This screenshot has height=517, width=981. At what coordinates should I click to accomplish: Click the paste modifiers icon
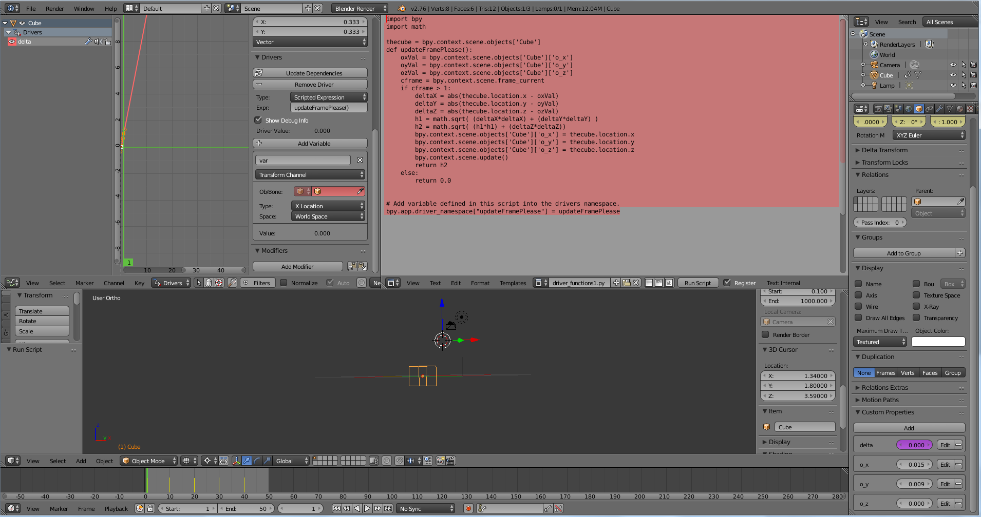coord(362,266)
